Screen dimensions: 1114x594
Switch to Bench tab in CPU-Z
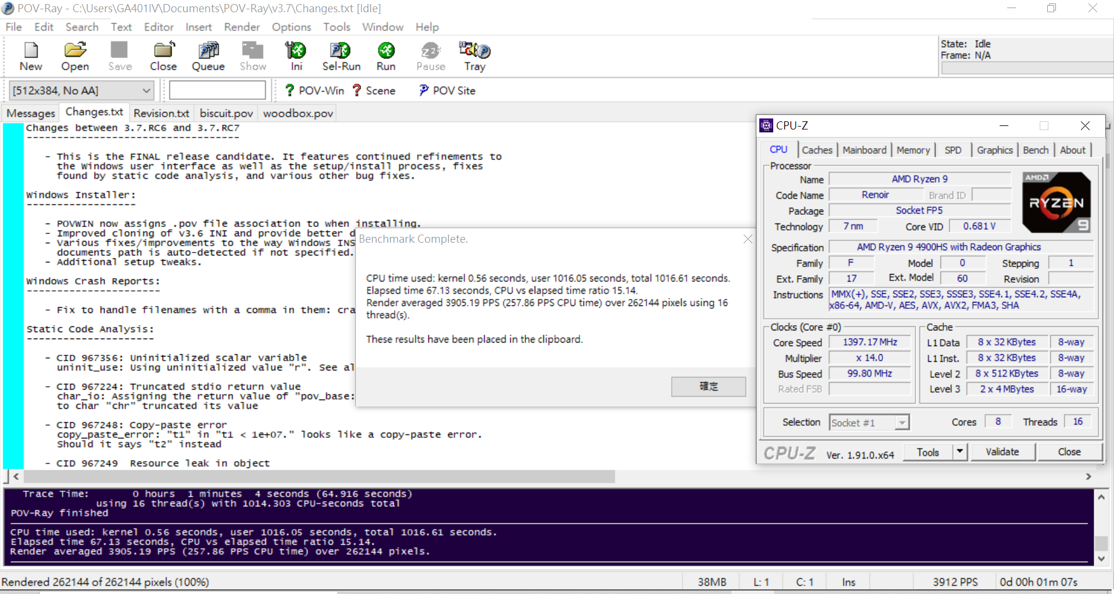(x=1036, y=150)
